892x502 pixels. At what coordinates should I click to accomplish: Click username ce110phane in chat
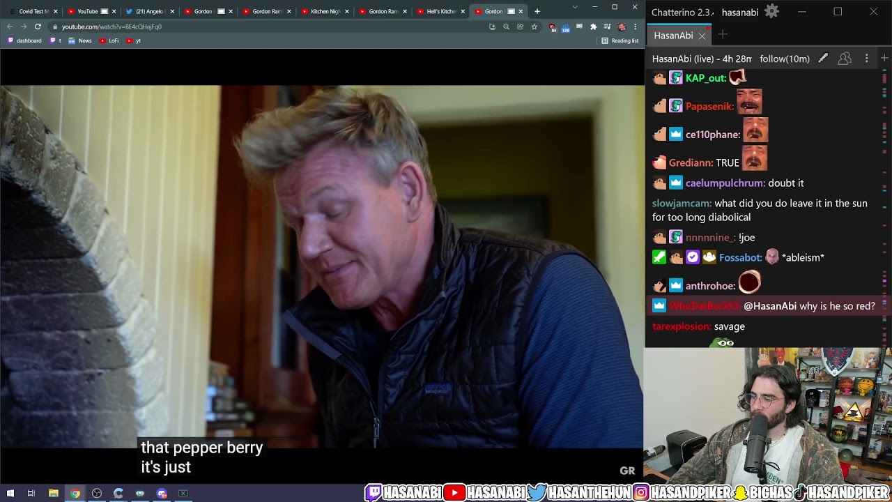713,135
